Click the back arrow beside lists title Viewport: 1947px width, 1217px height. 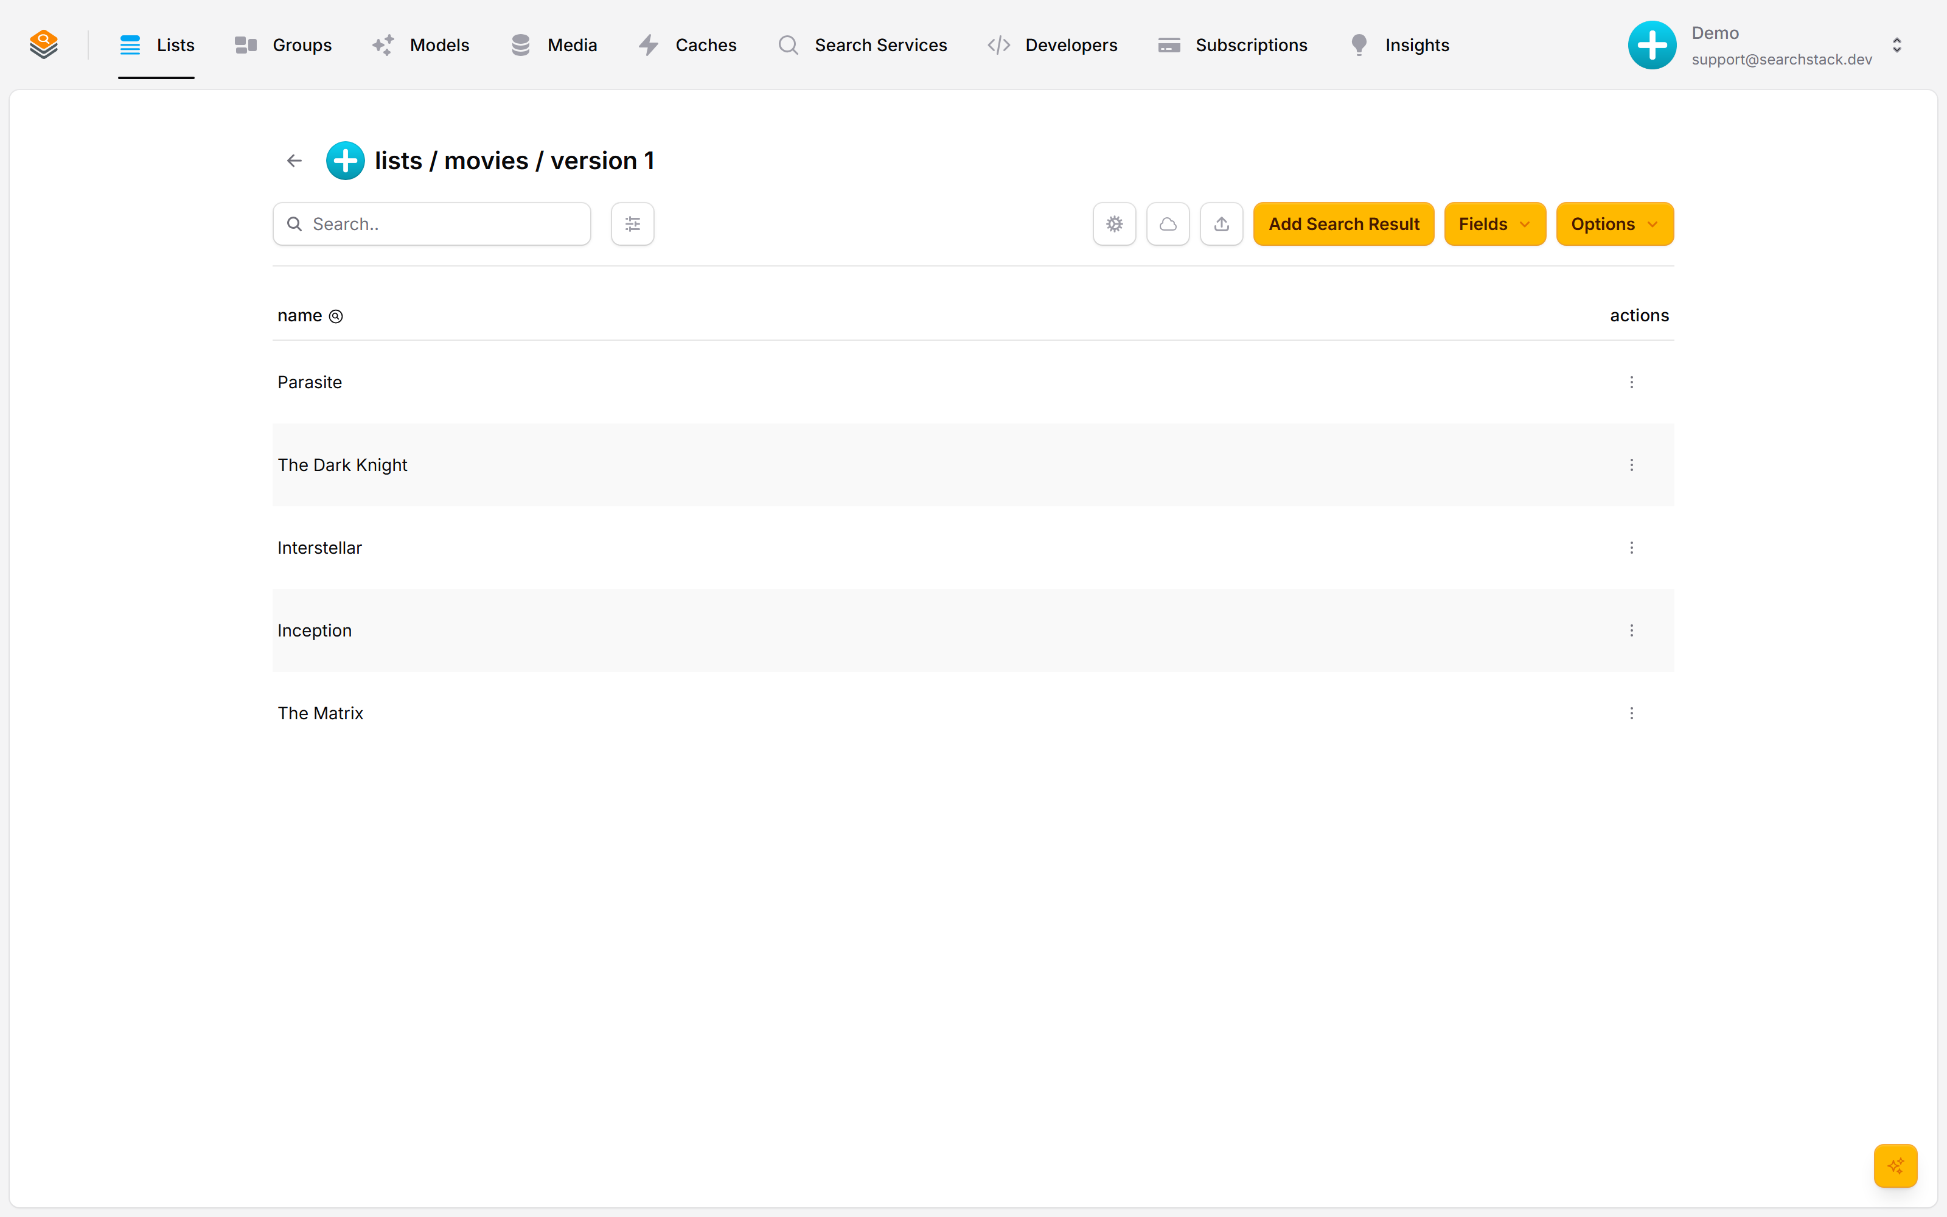pos(294,161)
